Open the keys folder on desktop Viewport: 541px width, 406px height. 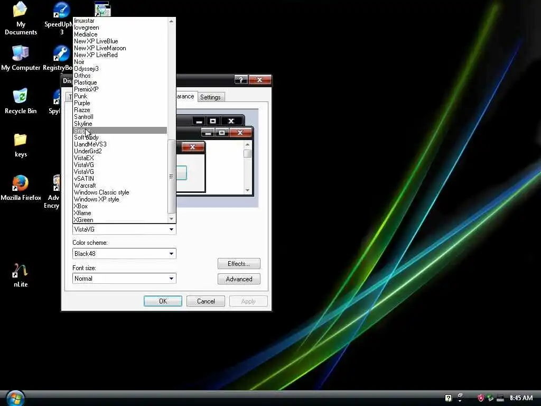(21, 145)
